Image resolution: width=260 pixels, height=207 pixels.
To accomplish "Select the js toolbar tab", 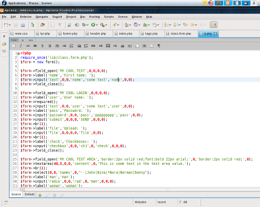I will 22,40.
